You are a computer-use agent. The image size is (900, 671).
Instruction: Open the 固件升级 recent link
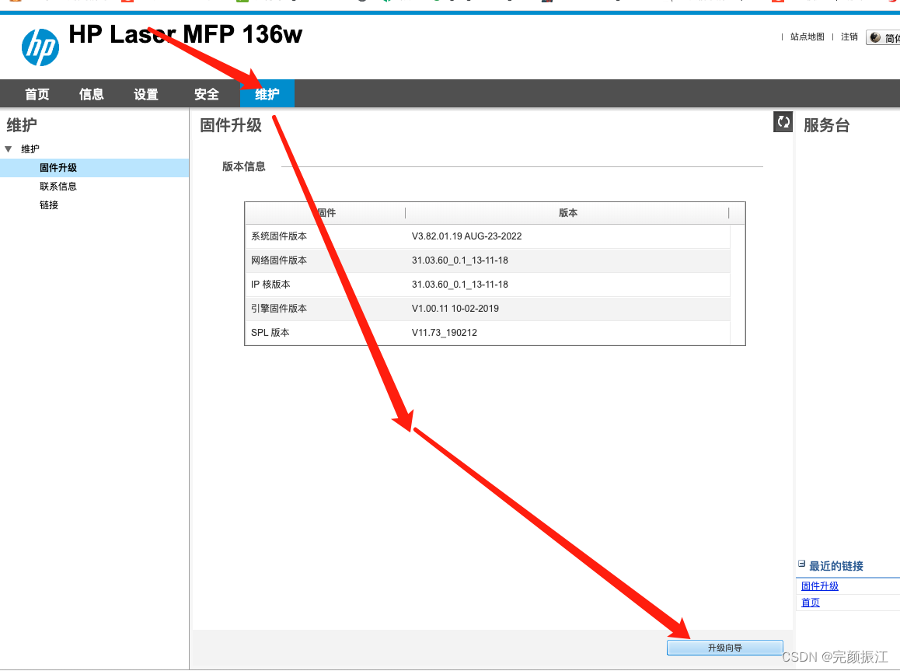pyautogui.click(x=820, y=586)
